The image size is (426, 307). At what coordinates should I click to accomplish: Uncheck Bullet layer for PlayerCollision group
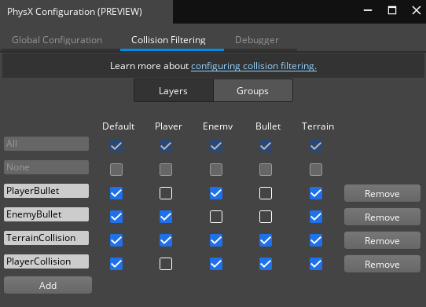(266, 264)
